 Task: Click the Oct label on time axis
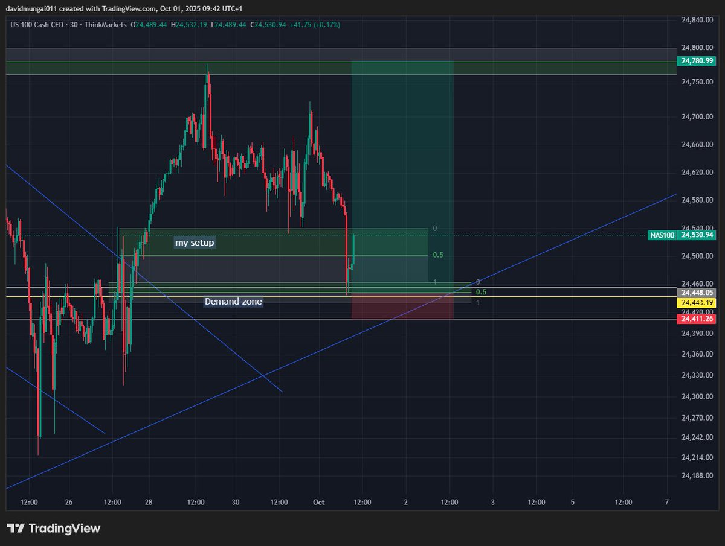(320, 502)
